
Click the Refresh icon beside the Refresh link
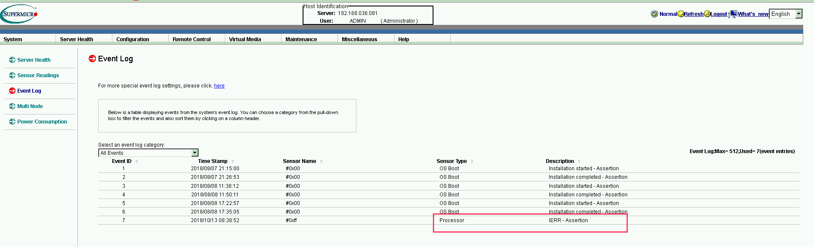pos(681,14)
